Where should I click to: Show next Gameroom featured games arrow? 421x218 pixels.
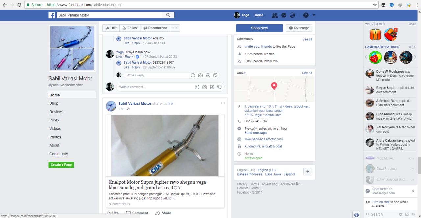[x=415, y=57]
